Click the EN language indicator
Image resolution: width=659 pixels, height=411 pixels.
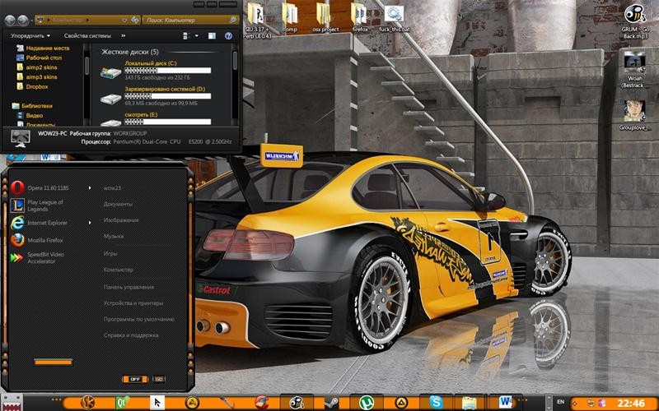tap(560, 402)
